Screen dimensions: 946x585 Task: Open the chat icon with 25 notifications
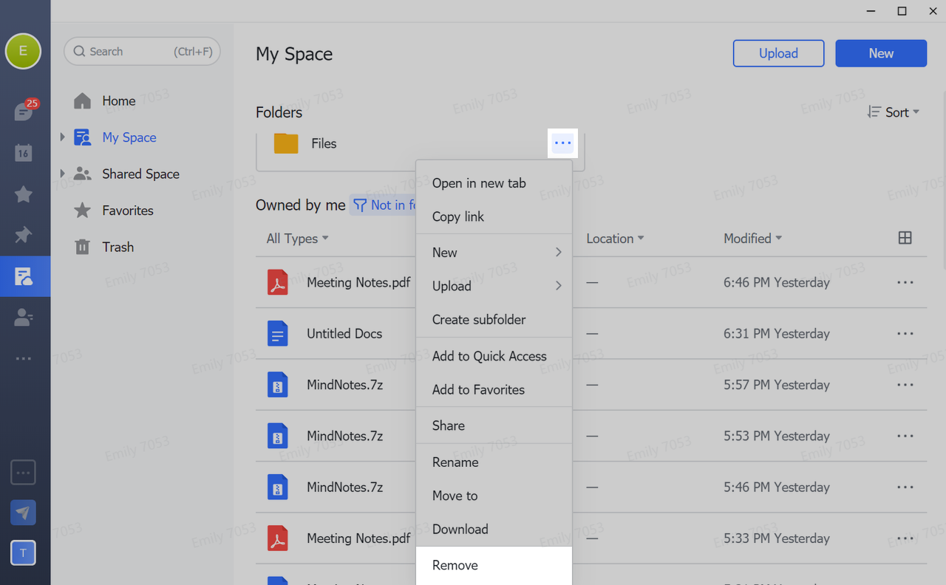click(23, 109)
